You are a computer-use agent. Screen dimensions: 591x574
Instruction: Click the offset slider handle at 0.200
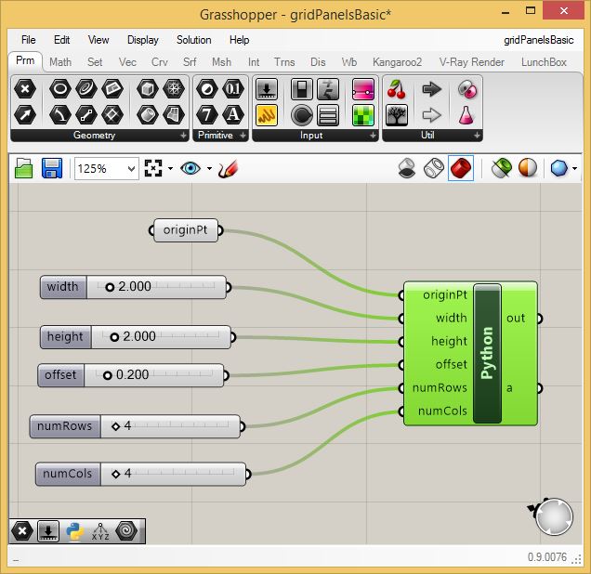108,375
